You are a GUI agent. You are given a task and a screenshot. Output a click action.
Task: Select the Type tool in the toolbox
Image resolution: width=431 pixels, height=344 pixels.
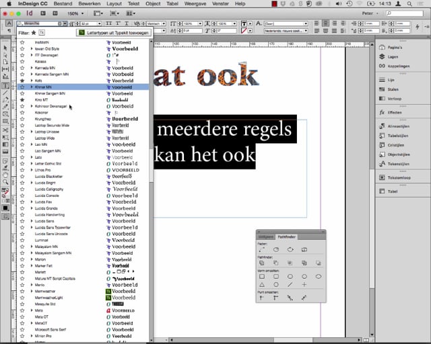5,85
